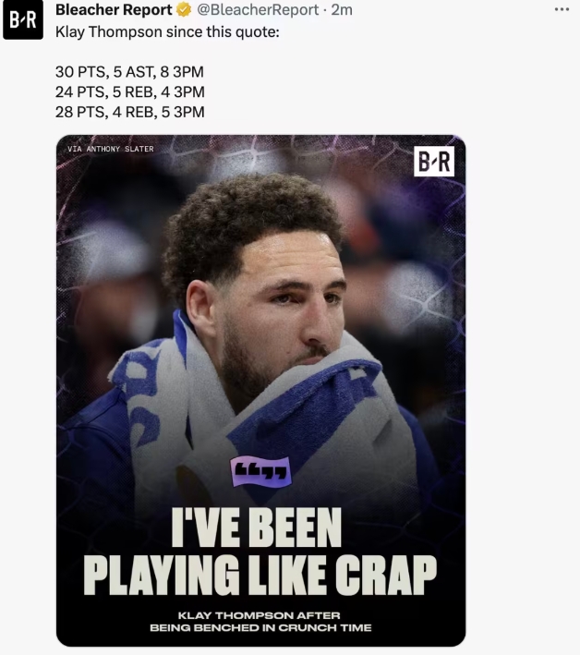Click the white B/R logo on the image
This screenshot has width=580, height=655.
pos(434,162)
